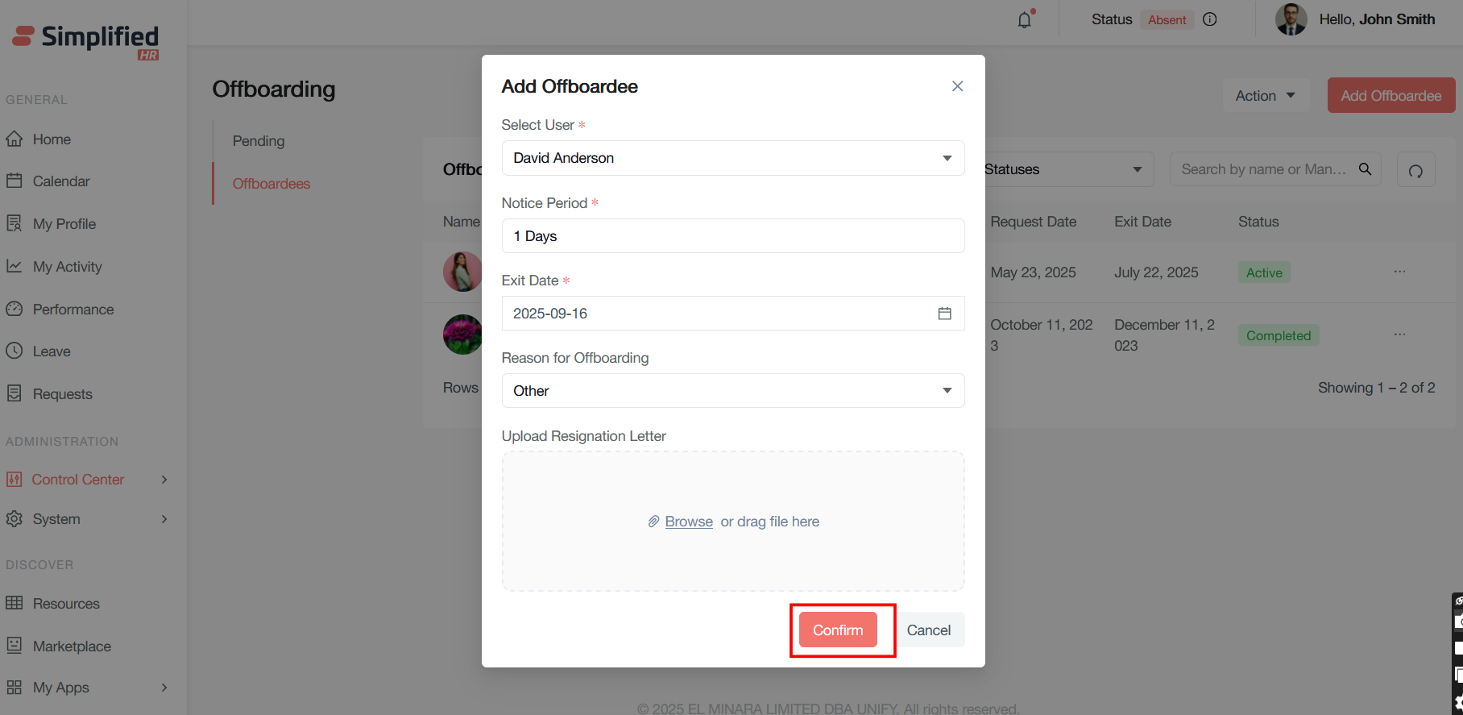This screenshot has height=715, width=1463.
Task: Close the Add Offboardee dialog
Action: 957,86
